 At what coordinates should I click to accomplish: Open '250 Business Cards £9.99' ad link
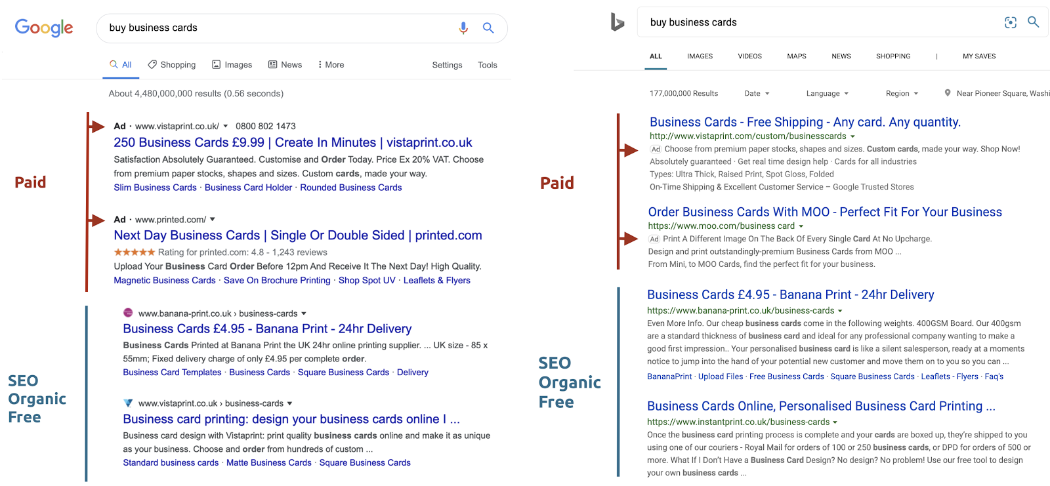(293, 142)
